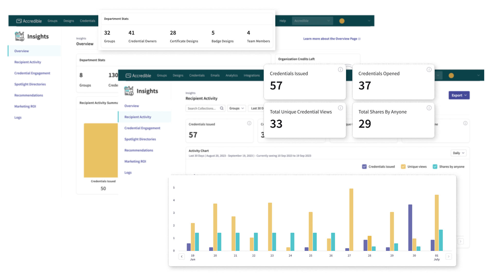Click the Accredible logo in front navbar
The height and width of the screenshot is (278, 494).
[x=138, y=75]
